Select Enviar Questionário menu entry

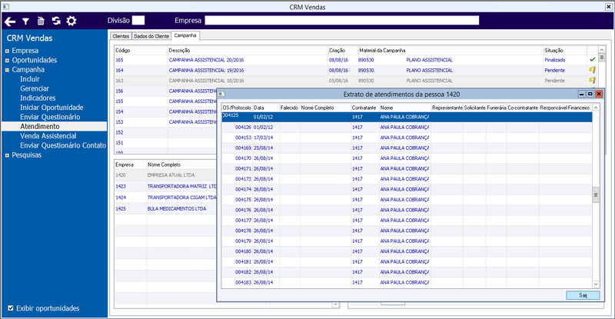[50, 117]
